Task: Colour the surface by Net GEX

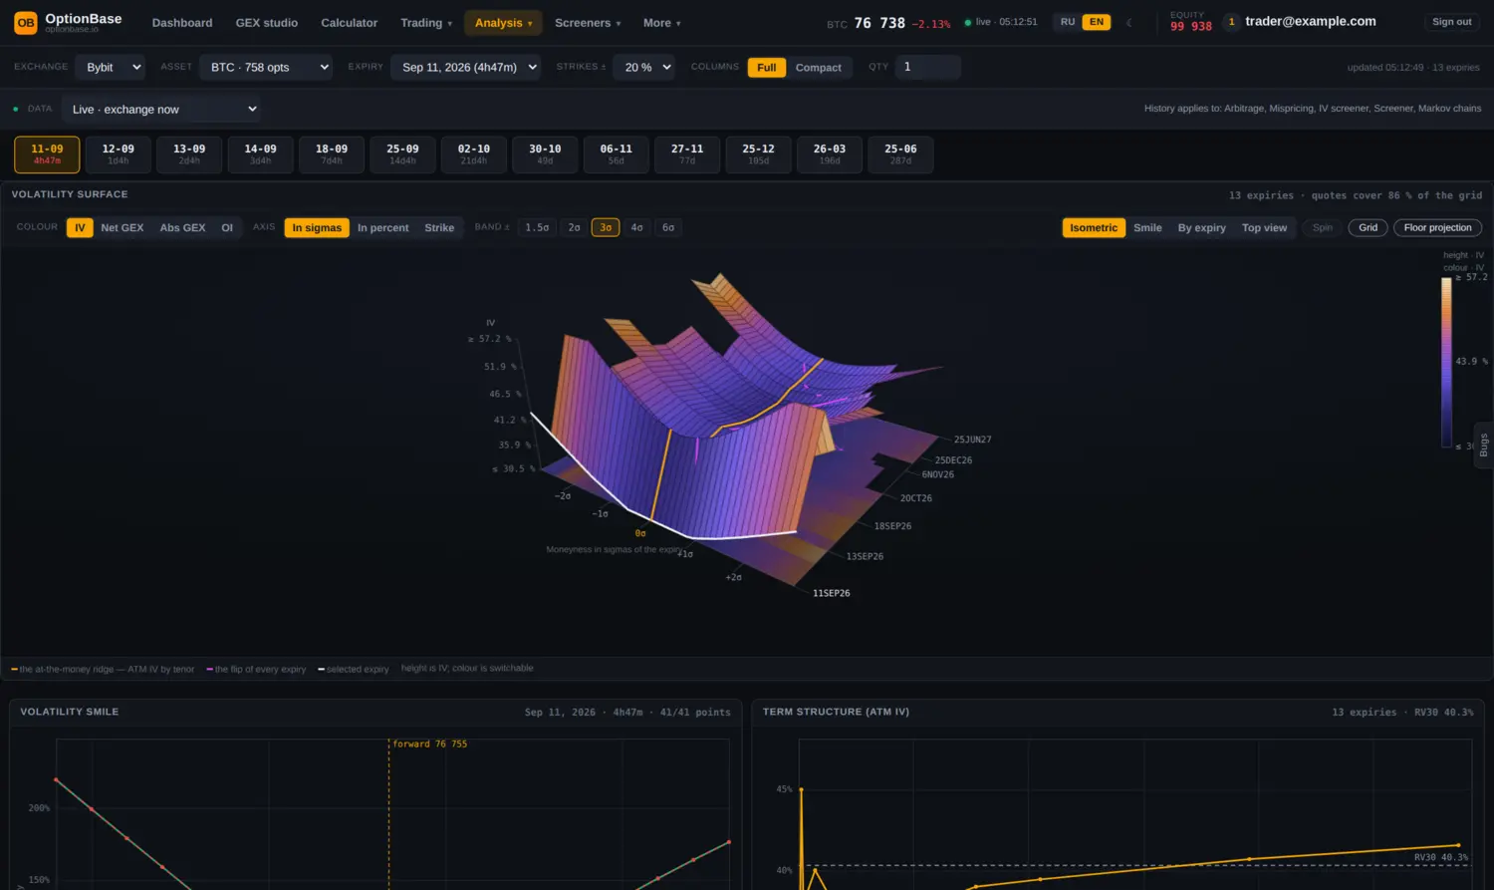Action: pos(123,228)
